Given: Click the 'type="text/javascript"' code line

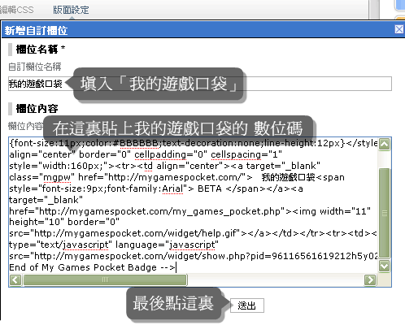Looking at the screenshot, I should [114, 245].
